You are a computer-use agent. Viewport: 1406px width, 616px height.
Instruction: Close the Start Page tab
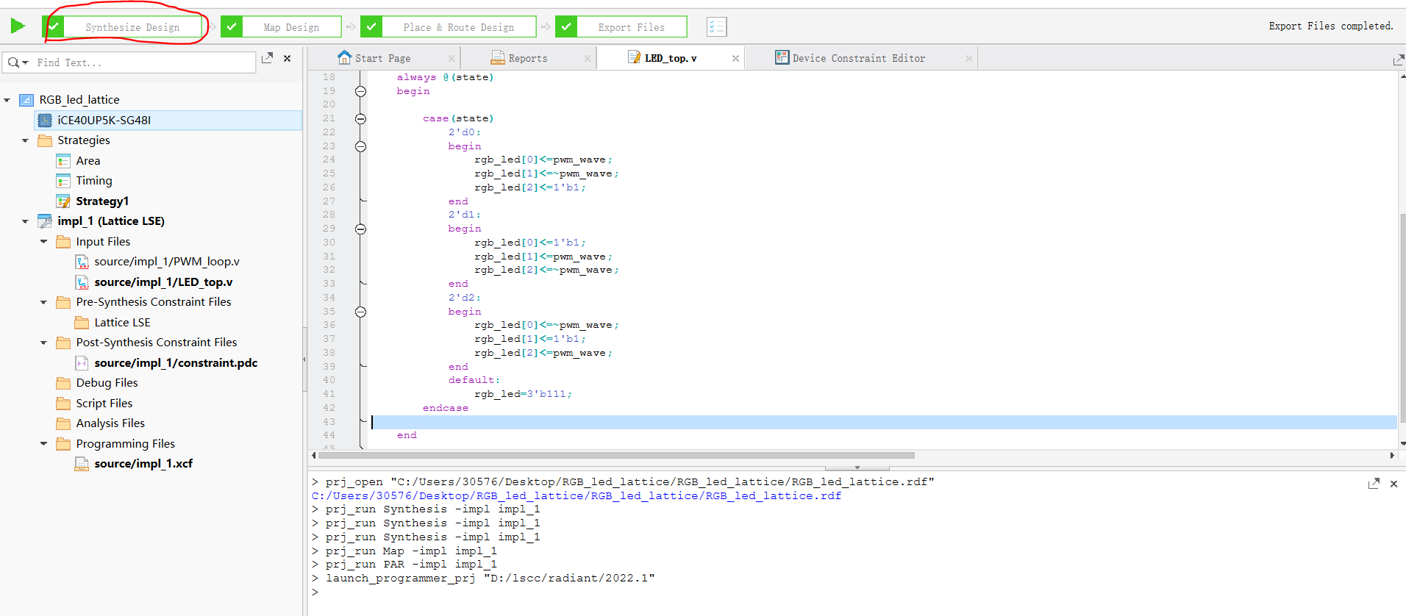452,59
